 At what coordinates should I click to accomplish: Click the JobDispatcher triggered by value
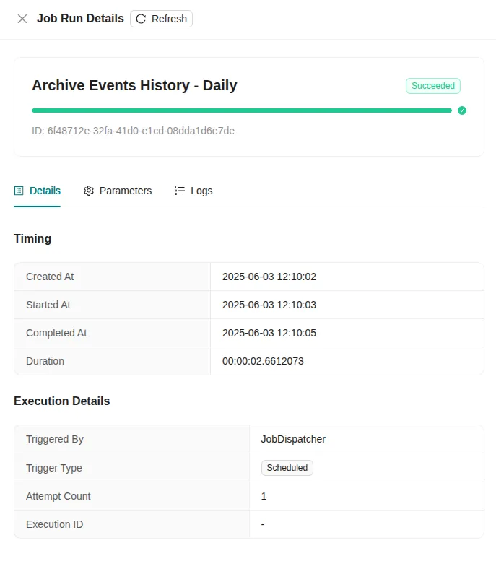coord(293,439)
